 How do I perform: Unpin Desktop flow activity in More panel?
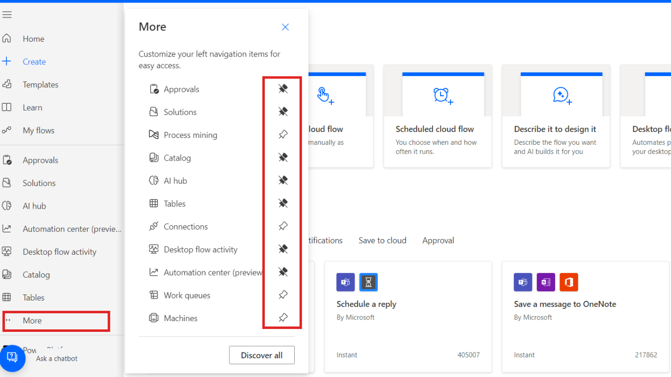pyautogui.click(x=283, y=249)
